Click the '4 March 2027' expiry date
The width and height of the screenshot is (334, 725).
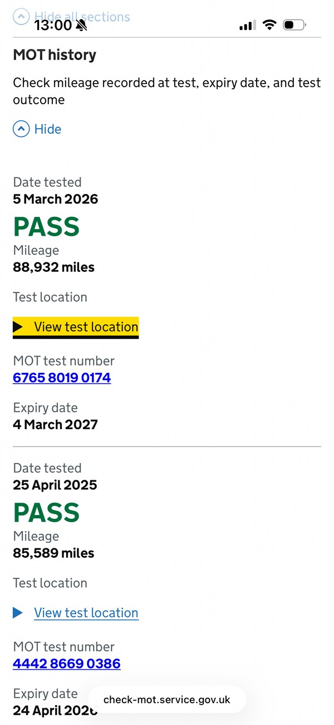point(55,425)
